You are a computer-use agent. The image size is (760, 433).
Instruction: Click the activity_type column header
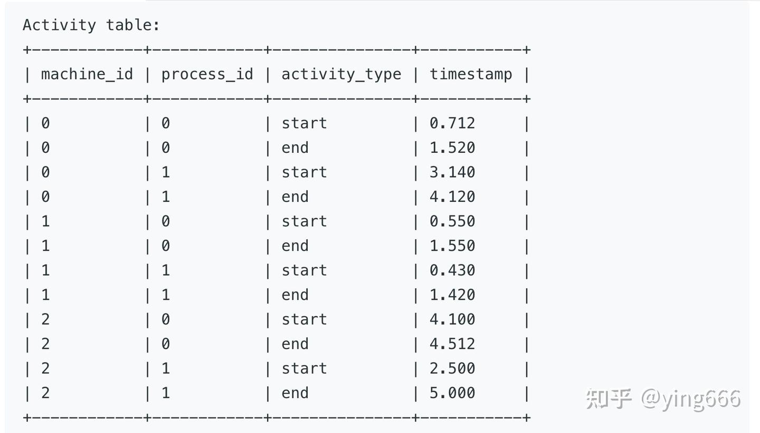[341, 74]
